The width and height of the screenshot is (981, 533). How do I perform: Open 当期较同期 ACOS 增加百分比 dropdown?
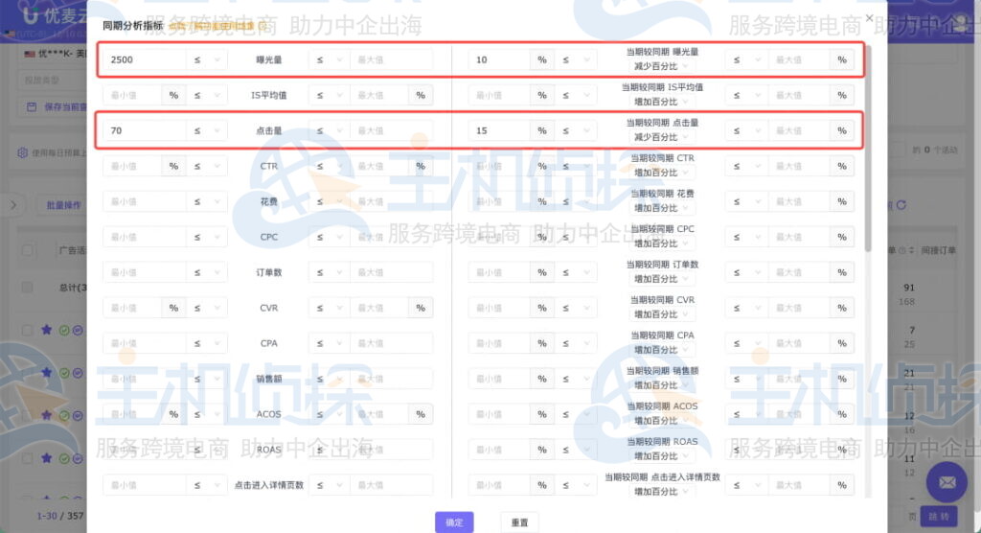coord(661,421)
